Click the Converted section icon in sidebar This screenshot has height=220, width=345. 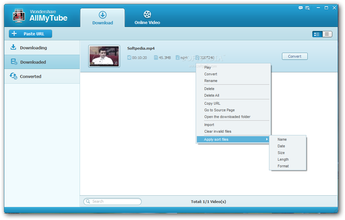pos(13,76)
